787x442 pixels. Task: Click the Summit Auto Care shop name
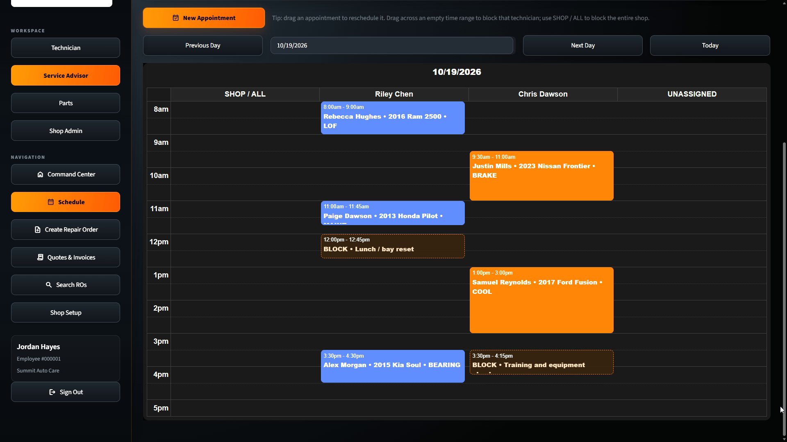(38, 371)
